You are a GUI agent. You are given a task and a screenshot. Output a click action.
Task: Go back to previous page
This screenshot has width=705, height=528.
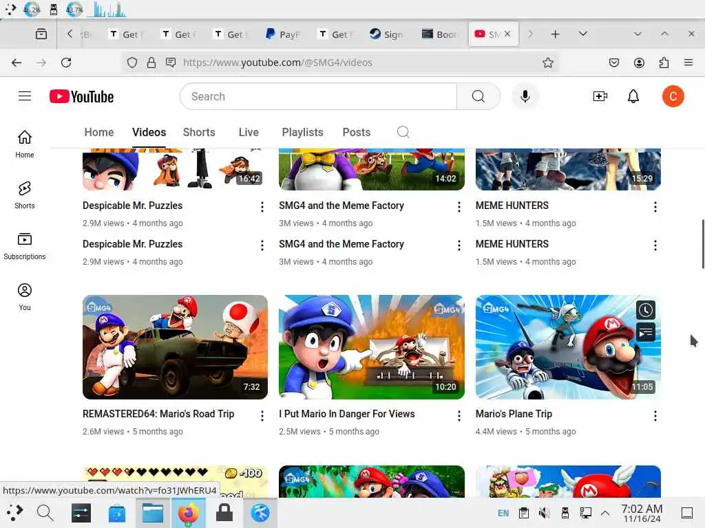(17, 63)
